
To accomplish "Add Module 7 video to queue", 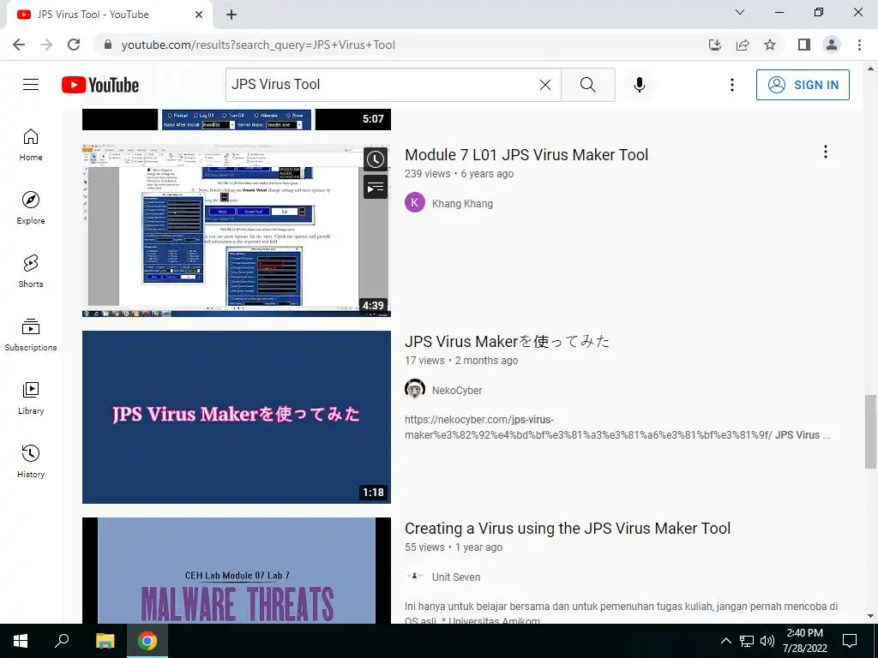I will (x=376, y=187).
